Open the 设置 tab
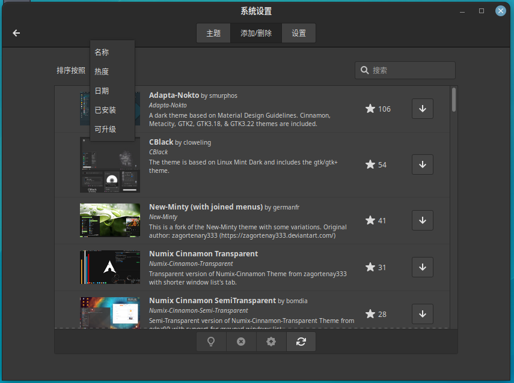 pos(299,33)
